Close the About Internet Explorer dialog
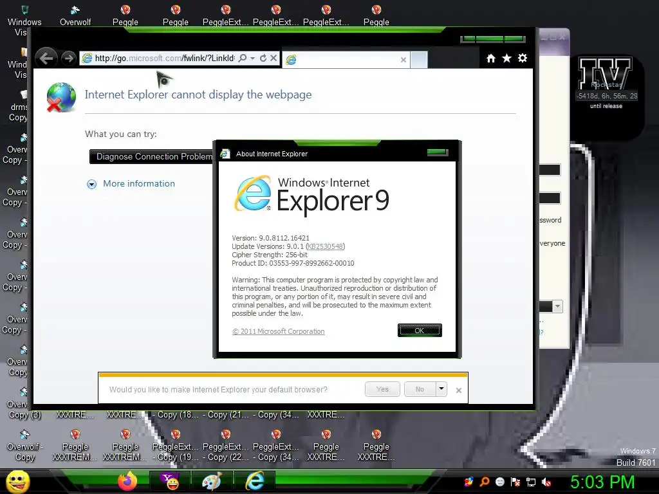 click(438, 152)
